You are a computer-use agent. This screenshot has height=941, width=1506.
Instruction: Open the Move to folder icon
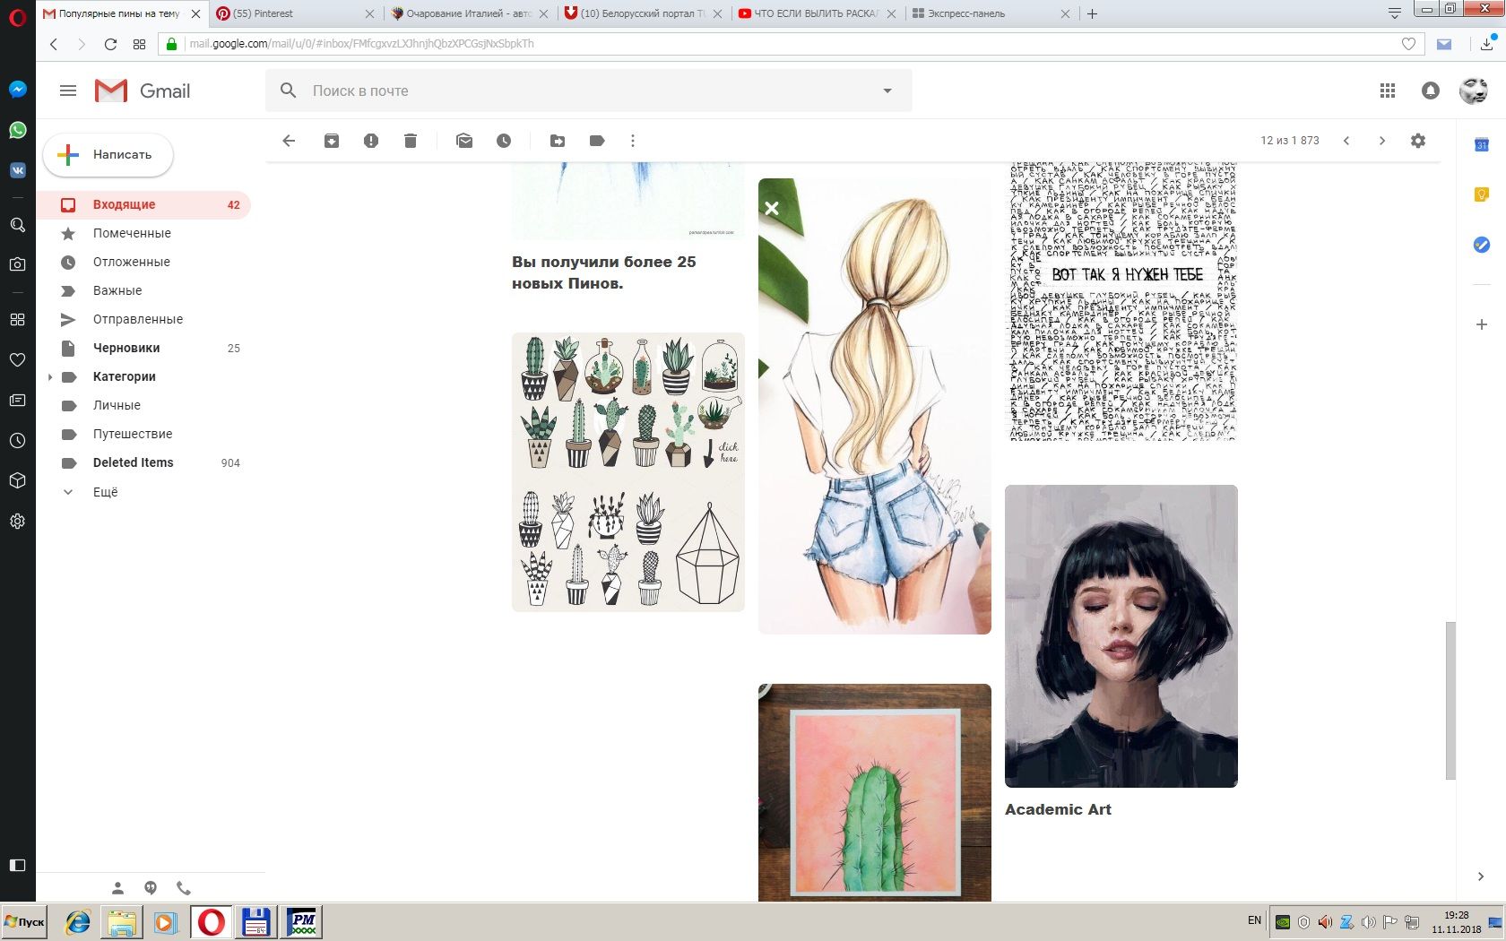pyautogui.click(x=558, y=141)
